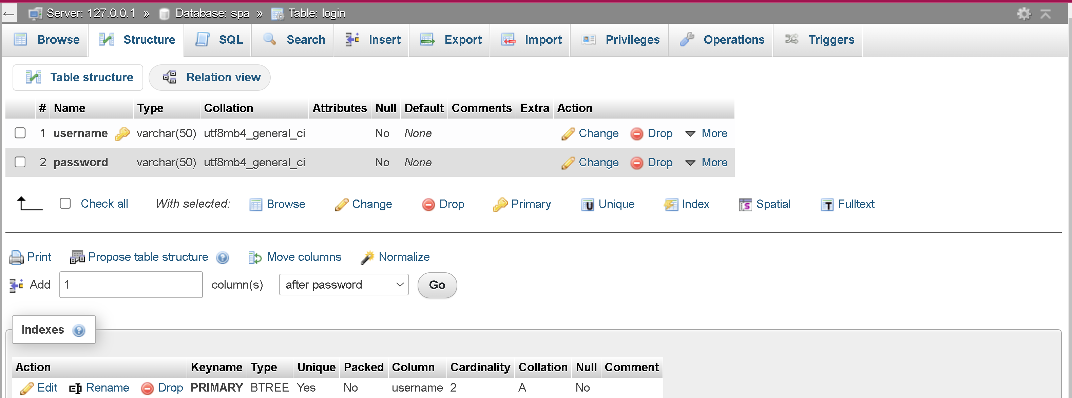Expand More options for username row
The height and width of the screenshot is (398, 1072).
(707, 133)
